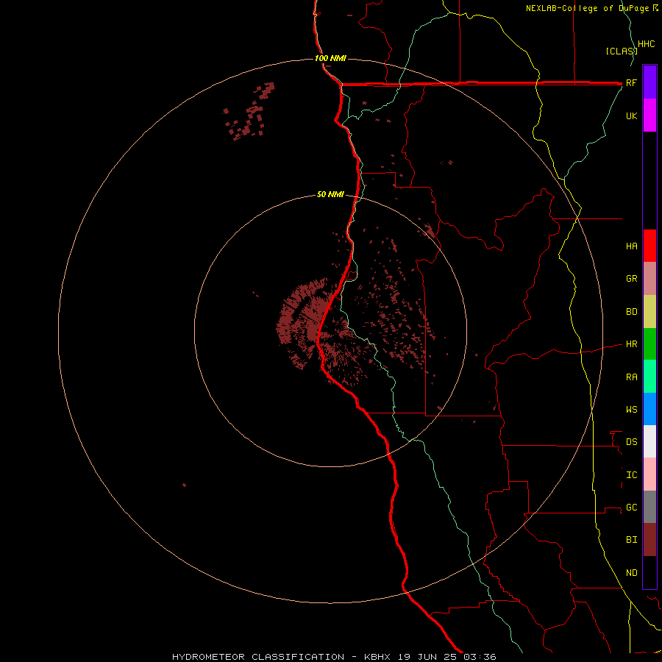This screenshot has height=662, width=662.
Task: Select the HR legend label
Action: pos(631,344)
